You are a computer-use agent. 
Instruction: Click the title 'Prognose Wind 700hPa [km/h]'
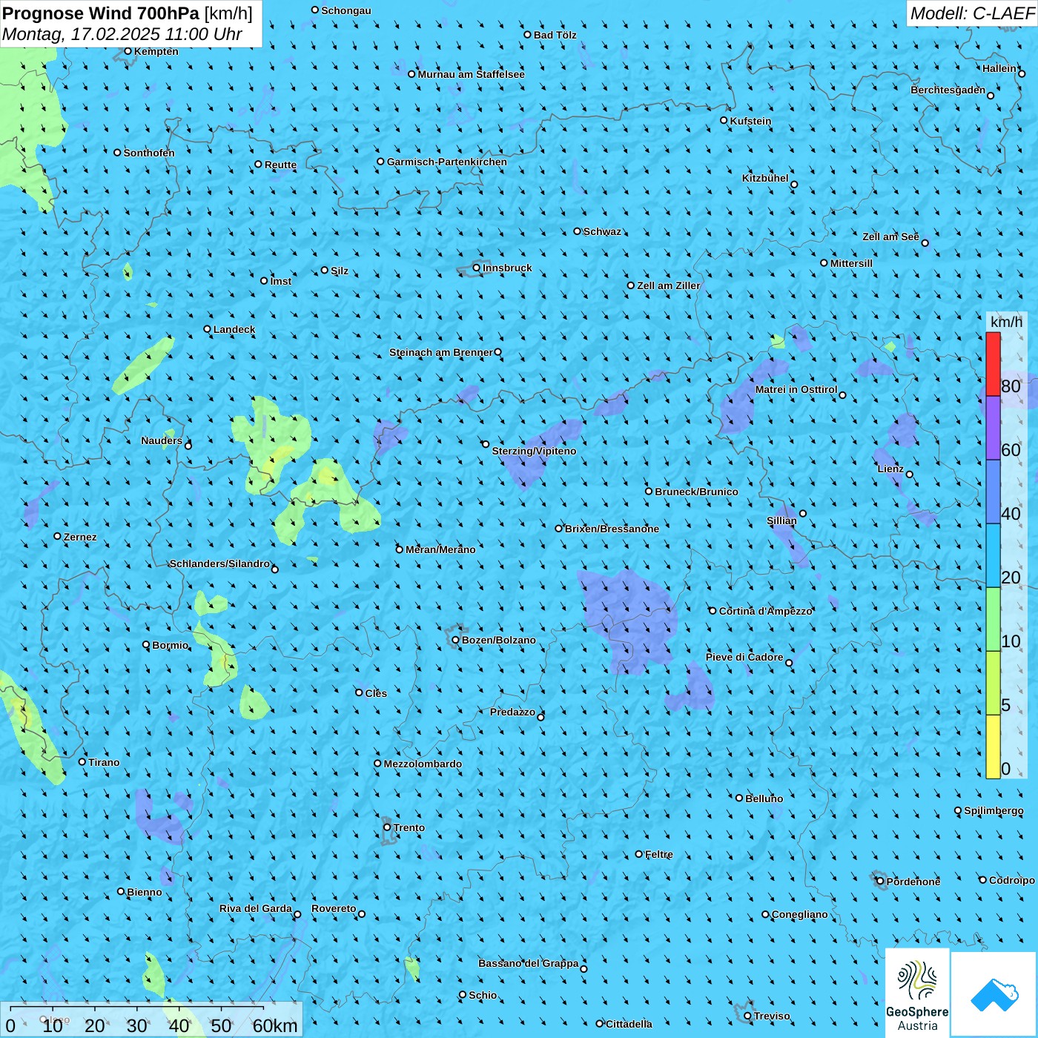[128, 13]
